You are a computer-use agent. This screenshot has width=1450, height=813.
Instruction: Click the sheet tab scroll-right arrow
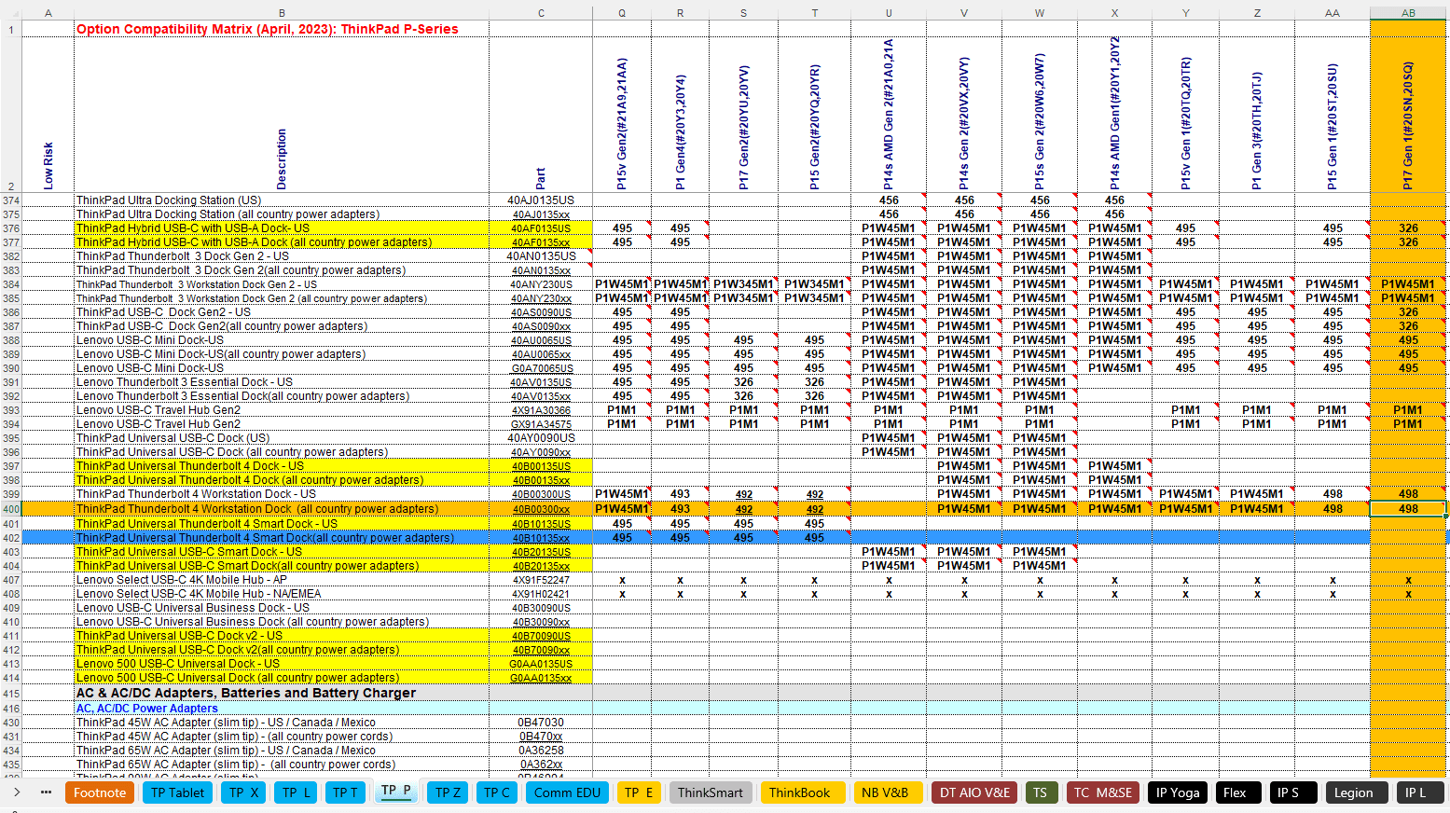tap(17, 792)
